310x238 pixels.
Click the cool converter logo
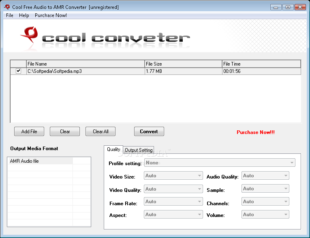[x=105, y=38]
